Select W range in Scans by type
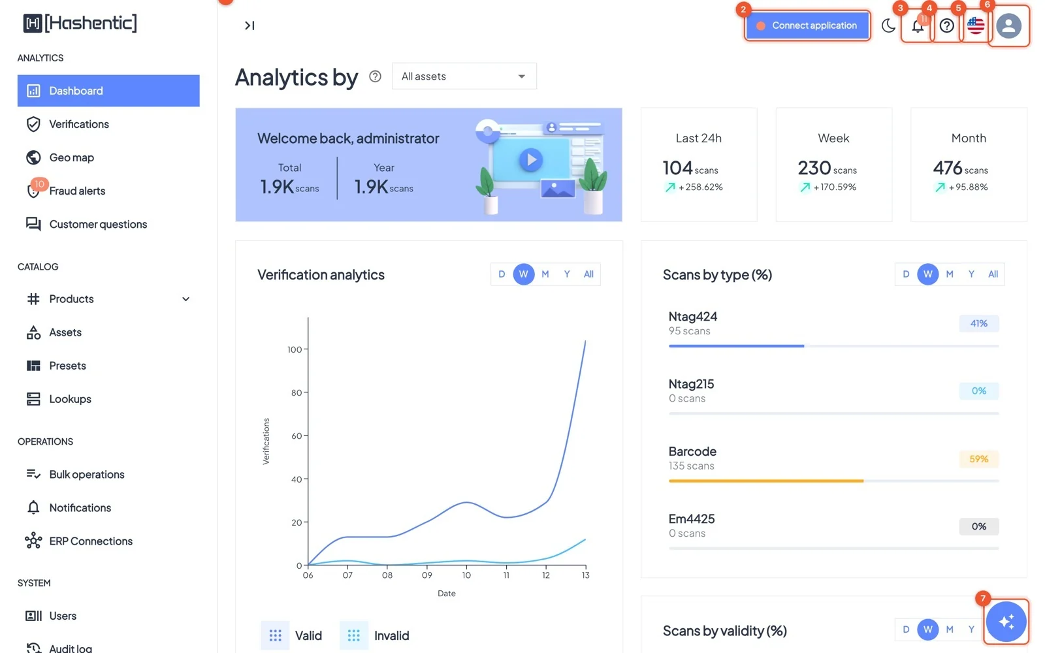Screen dimensions: 1045x653 coord(928,274)
